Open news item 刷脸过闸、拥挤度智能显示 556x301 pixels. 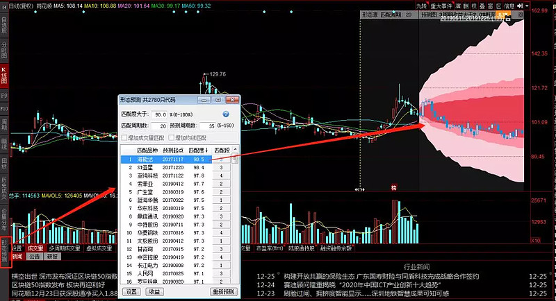pos(366,293)
